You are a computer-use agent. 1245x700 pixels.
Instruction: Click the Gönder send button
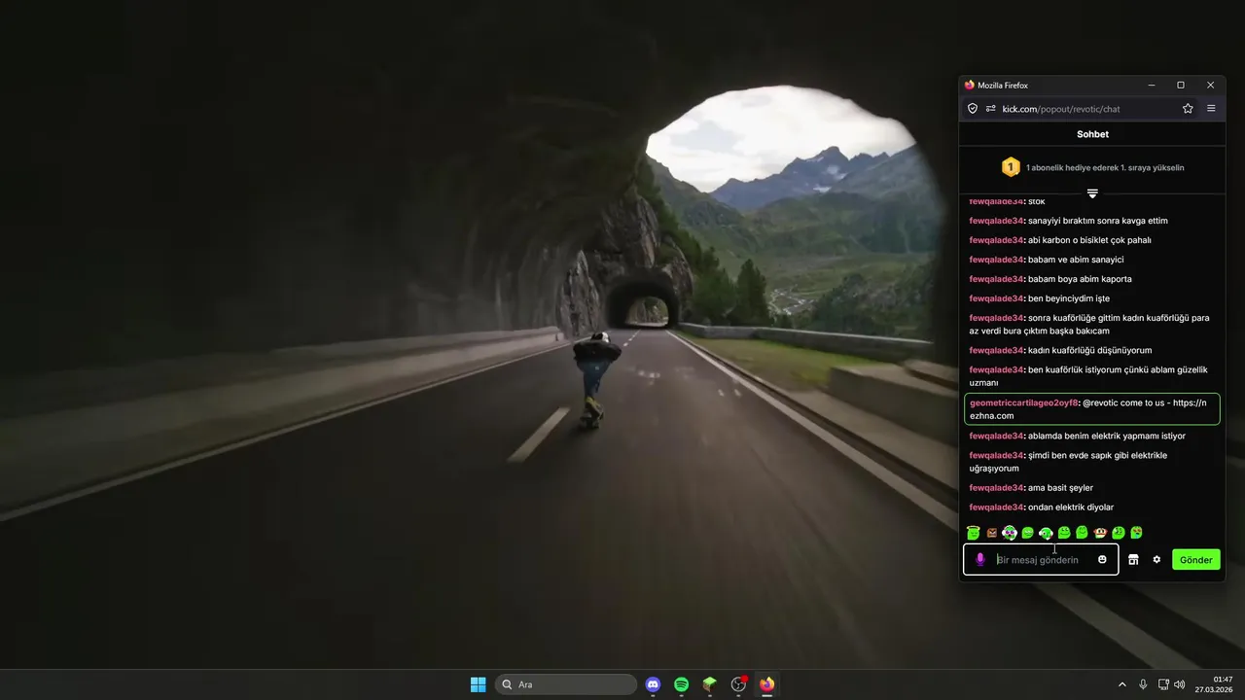(1196, 560)
